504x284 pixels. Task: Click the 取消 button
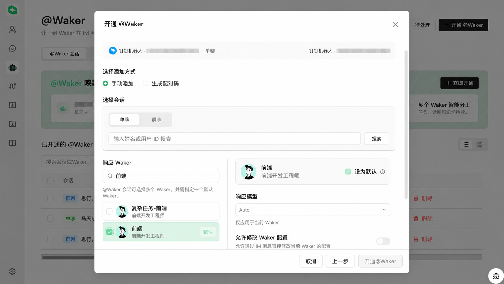pos(311,261)
